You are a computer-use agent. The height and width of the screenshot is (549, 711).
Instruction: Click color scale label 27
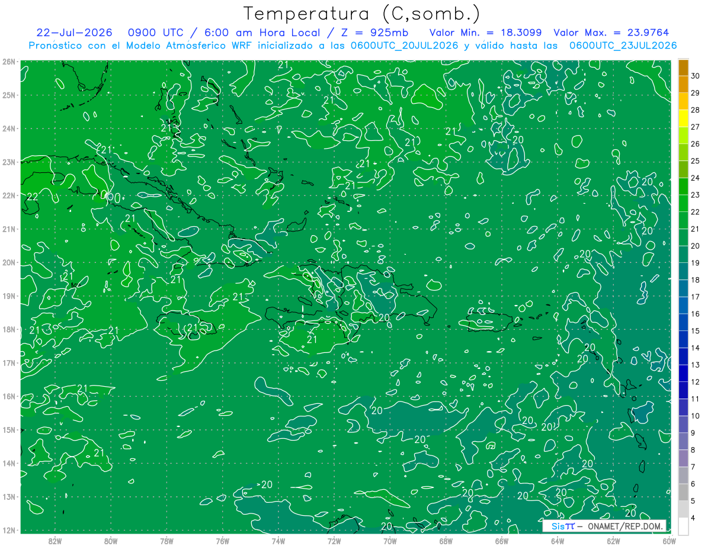696,127
